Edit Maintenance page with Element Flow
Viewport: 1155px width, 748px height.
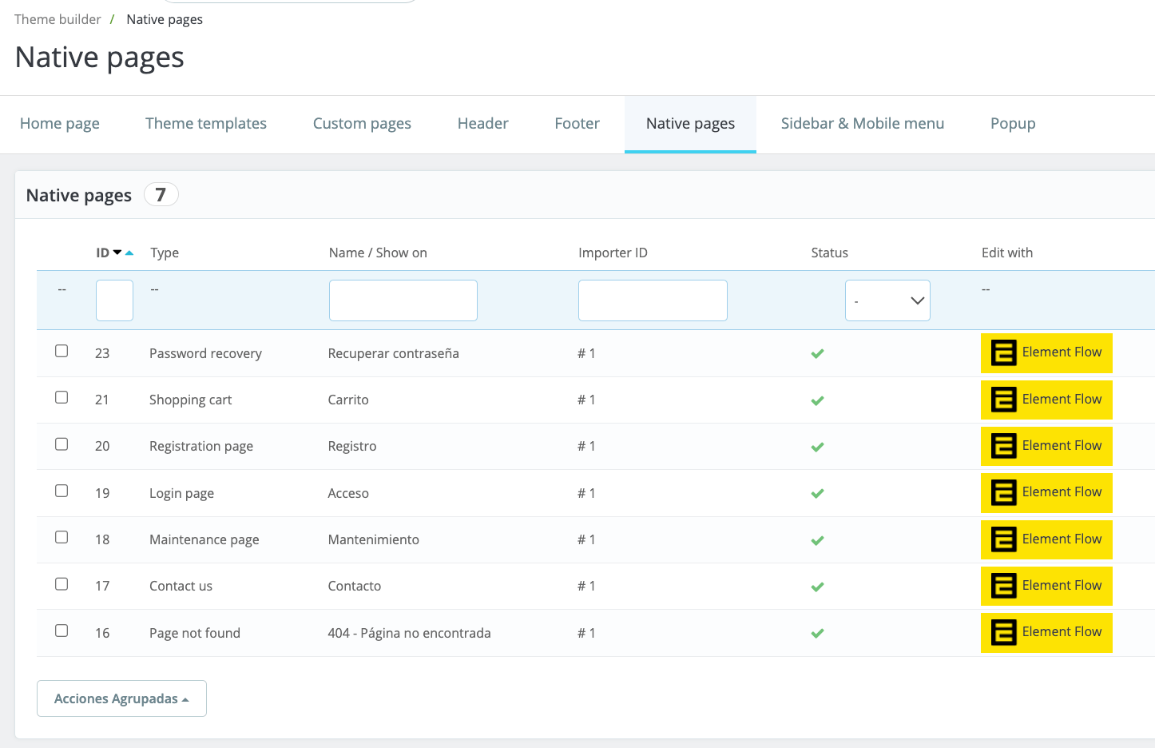pyautogui.click(x=1046, y=539)
